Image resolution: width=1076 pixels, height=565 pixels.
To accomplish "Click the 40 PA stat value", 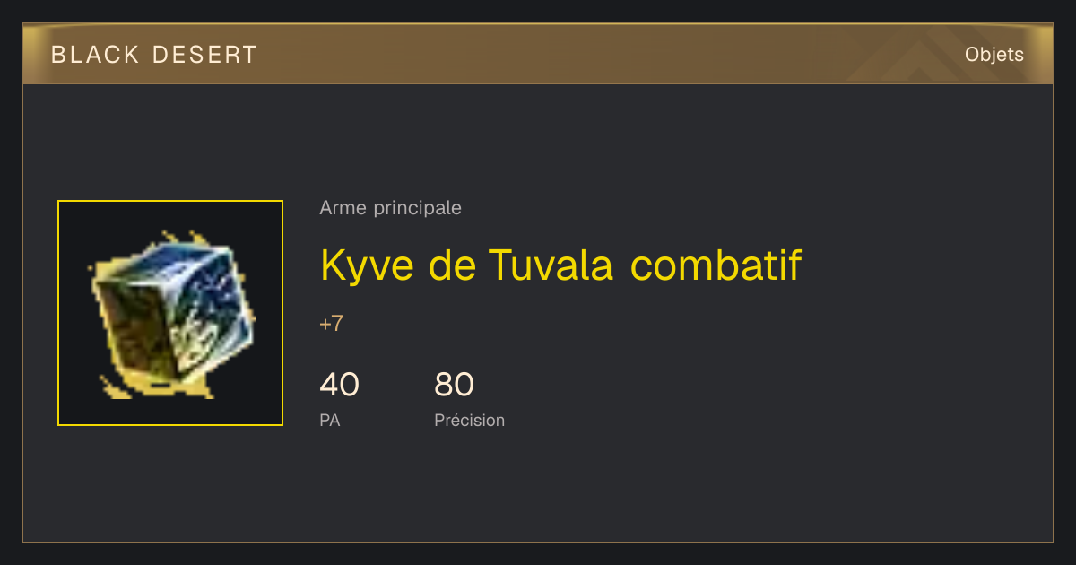I will 339,385.
